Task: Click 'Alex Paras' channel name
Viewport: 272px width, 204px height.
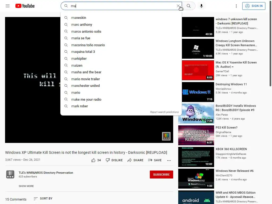Action: (222, 115)
